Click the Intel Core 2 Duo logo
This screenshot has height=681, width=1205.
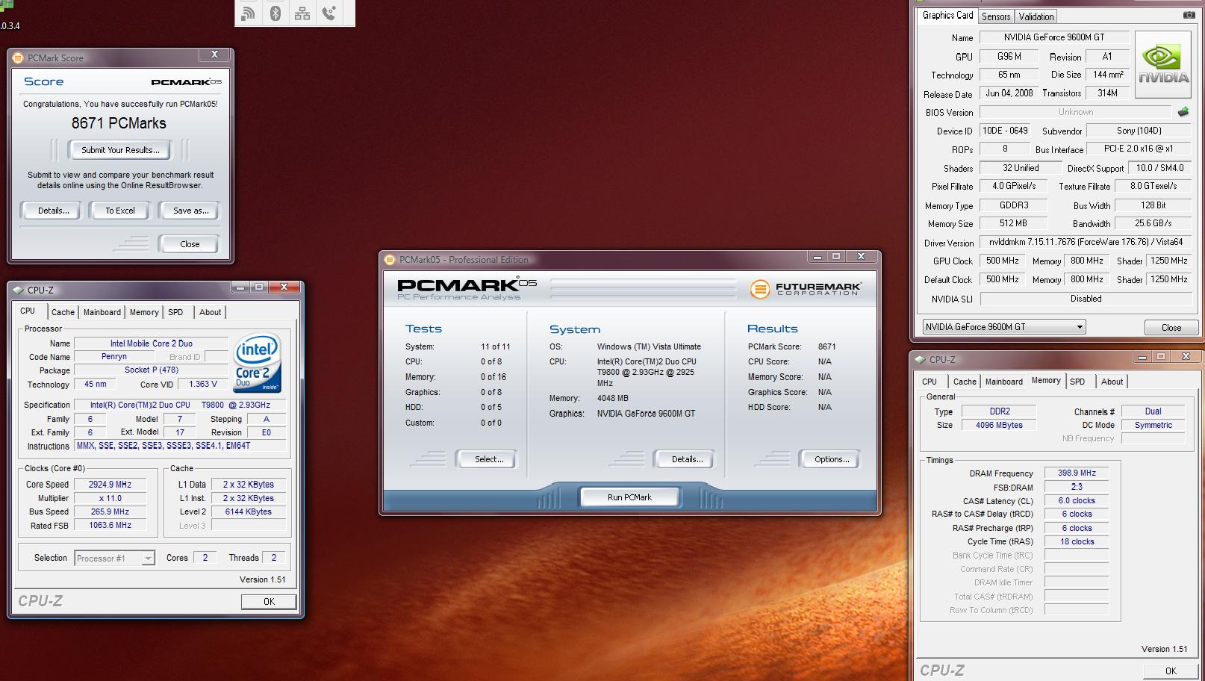(x=258, y=363)
